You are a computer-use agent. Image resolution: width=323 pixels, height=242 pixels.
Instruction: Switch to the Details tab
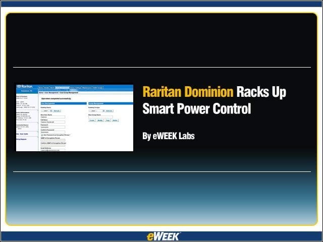pyautogui.click(x=46, y=88)
